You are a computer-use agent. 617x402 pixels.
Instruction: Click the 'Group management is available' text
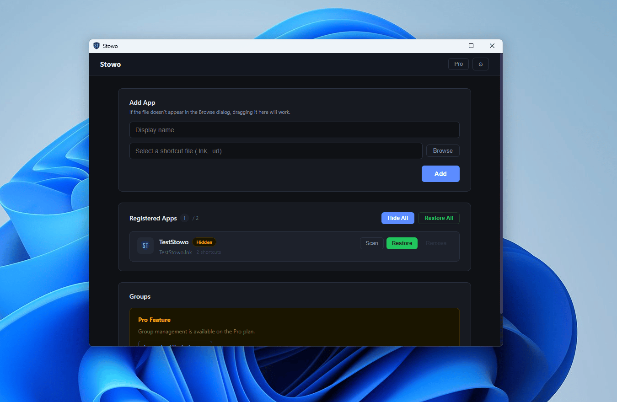tap(196, 332)
